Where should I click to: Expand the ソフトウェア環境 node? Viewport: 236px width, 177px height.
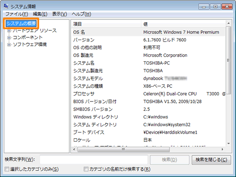tap(9, 45)
